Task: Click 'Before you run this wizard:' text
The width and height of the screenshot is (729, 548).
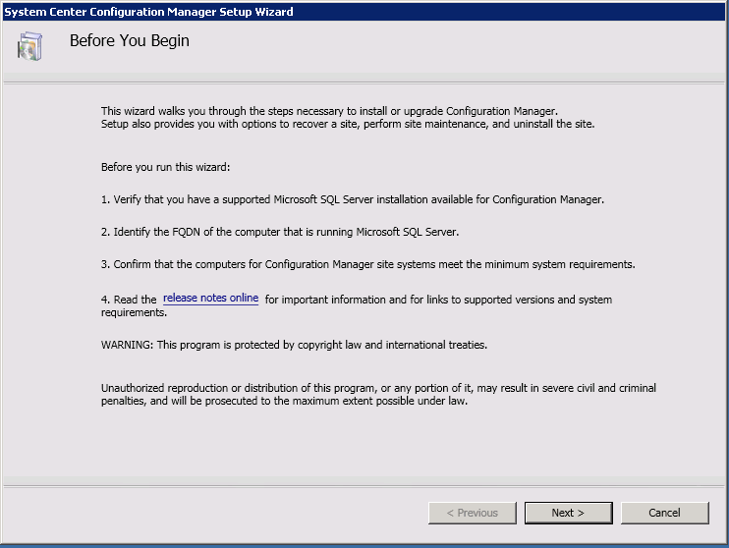Action: click(x=165, y=167)
